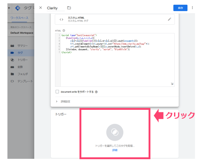Enable document.write をサポートする checkbox
The width and height of the screenshot is (208, 164).
(57, 92)
